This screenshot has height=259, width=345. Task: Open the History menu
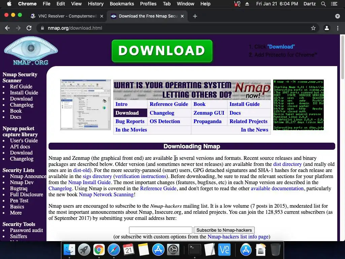click(96, 4)
